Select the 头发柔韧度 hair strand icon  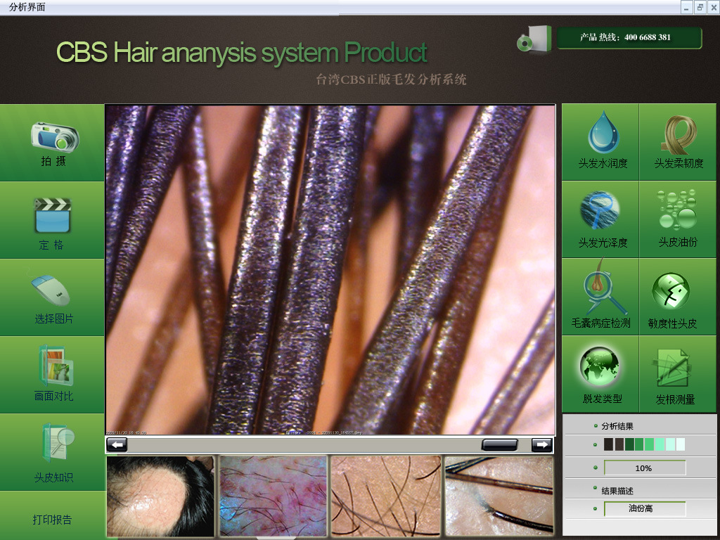(679, 134)
